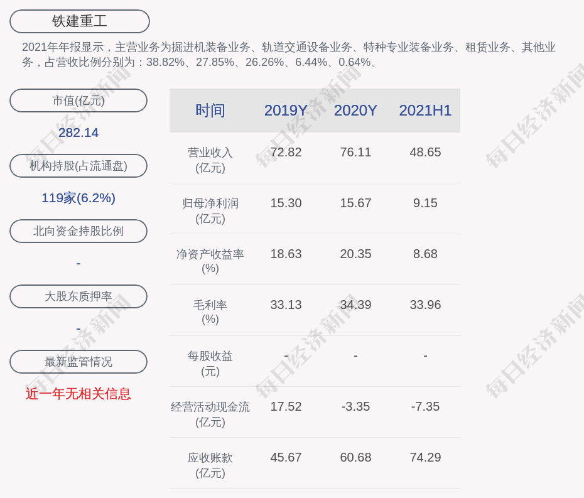This screenshot has width=584, height=498.
Task: Click receivables value 45.67
Action: coord(286,457)
